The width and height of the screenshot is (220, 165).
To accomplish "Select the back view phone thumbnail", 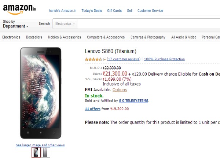I will click(46, 152).
